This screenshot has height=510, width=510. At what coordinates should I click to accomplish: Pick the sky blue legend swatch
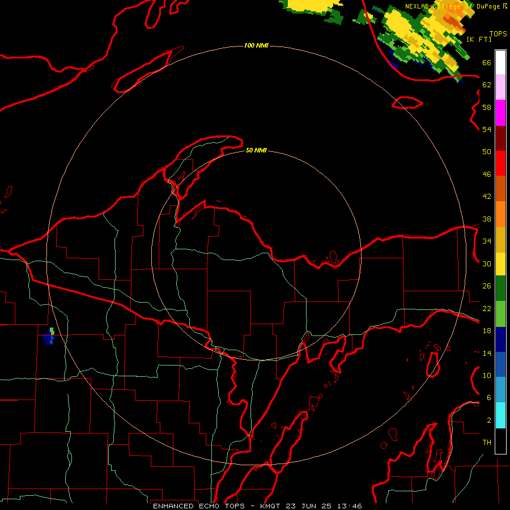pos(500,390)
